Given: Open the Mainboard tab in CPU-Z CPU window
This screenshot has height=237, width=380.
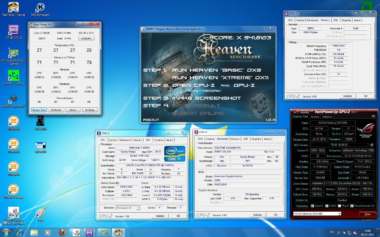Looking at the screenshot, I should click(x=125, y=140).
